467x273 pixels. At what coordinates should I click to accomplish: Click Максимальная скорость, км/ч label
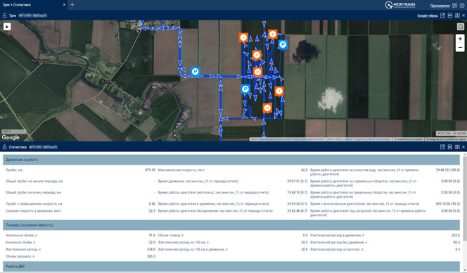[181, 170]
